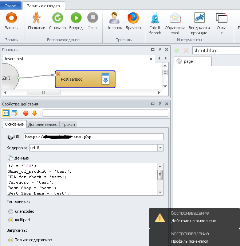Open the Прокси tab

click(x=68, y=124)
